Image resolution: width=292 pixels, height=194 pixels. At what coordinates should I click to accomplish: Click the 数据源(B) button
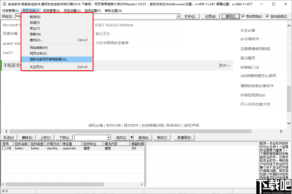(x=184, y=137)
